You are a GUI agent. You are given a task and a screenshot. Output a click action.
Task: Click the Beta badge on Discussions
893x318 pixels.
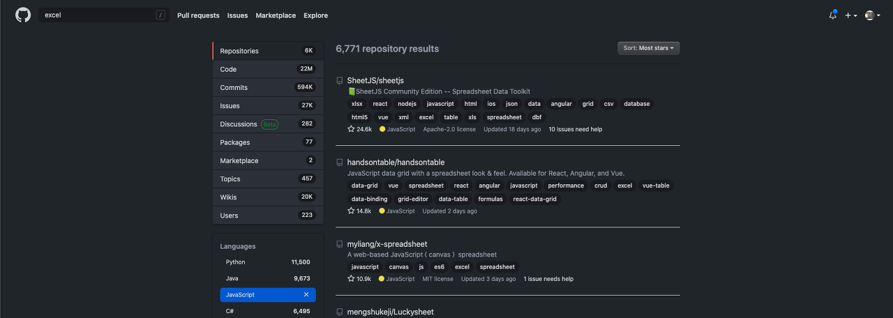[269, 124]
